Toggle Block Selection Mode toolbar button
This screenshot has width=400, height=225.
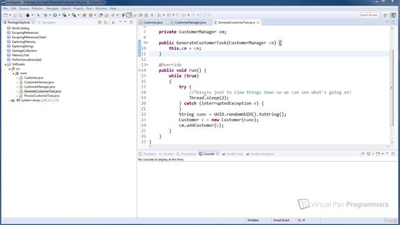point(146,15)
